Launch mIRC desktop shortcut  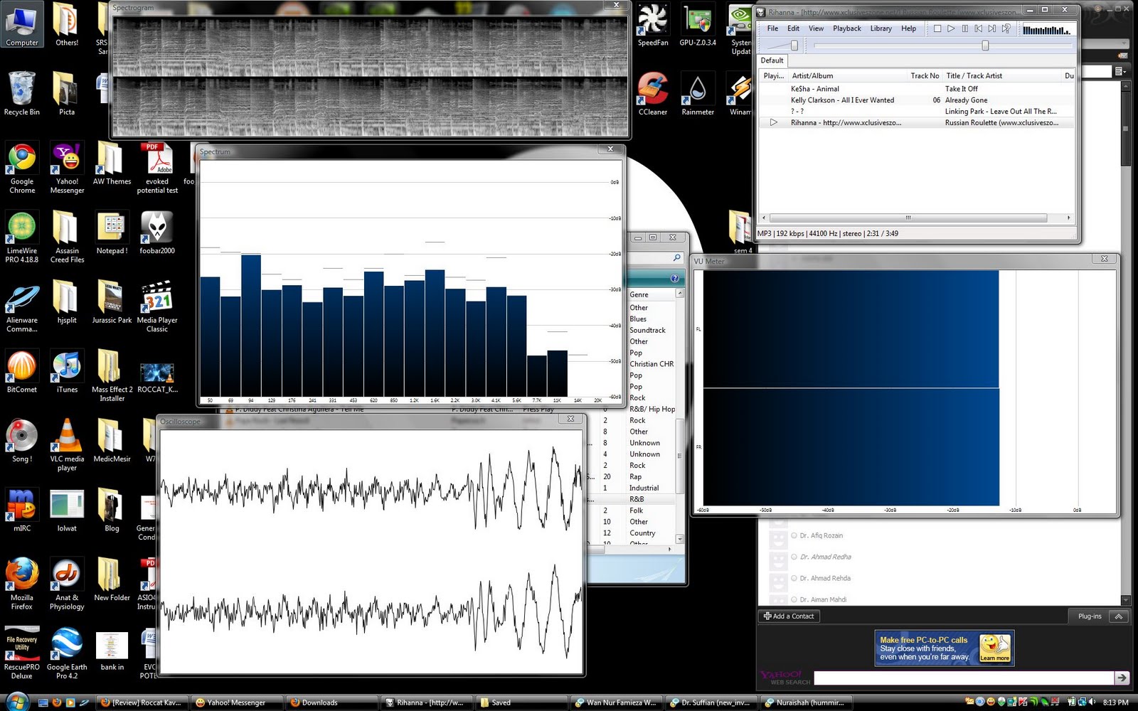pos(22,510)
